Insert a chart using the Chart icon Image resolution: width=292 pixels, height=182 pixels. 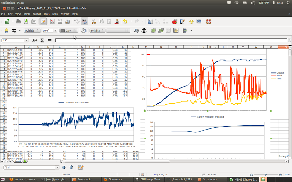pyautogui.click(x=175, y=21)
